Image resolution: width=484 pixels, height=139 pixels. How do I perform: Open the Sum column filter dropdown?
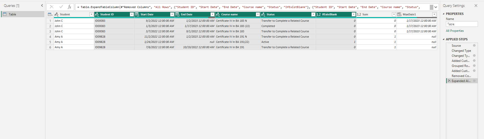point(394,14)
